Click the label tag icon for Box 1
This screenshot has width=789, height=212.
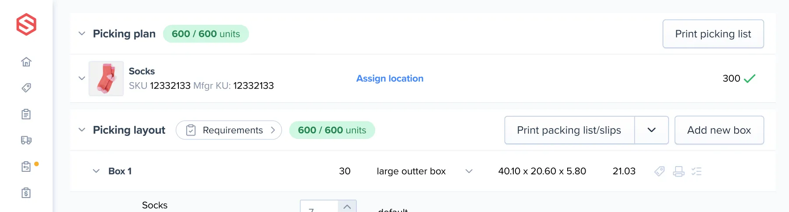(x=659, y=171)
